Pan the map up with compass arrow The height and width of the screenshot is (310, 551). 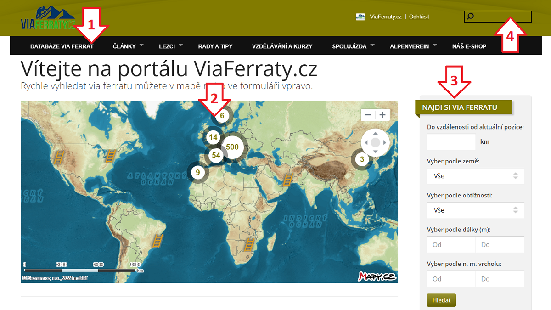(375, 134)
